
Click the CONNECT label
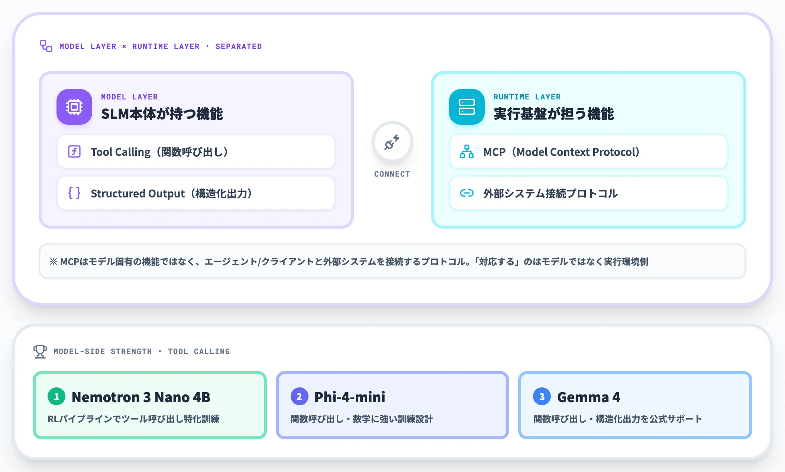click(x=392, y=174)
